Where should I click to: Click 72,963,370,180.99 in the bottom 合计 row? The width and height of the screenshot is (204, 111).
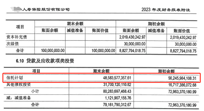click(182, 105)
